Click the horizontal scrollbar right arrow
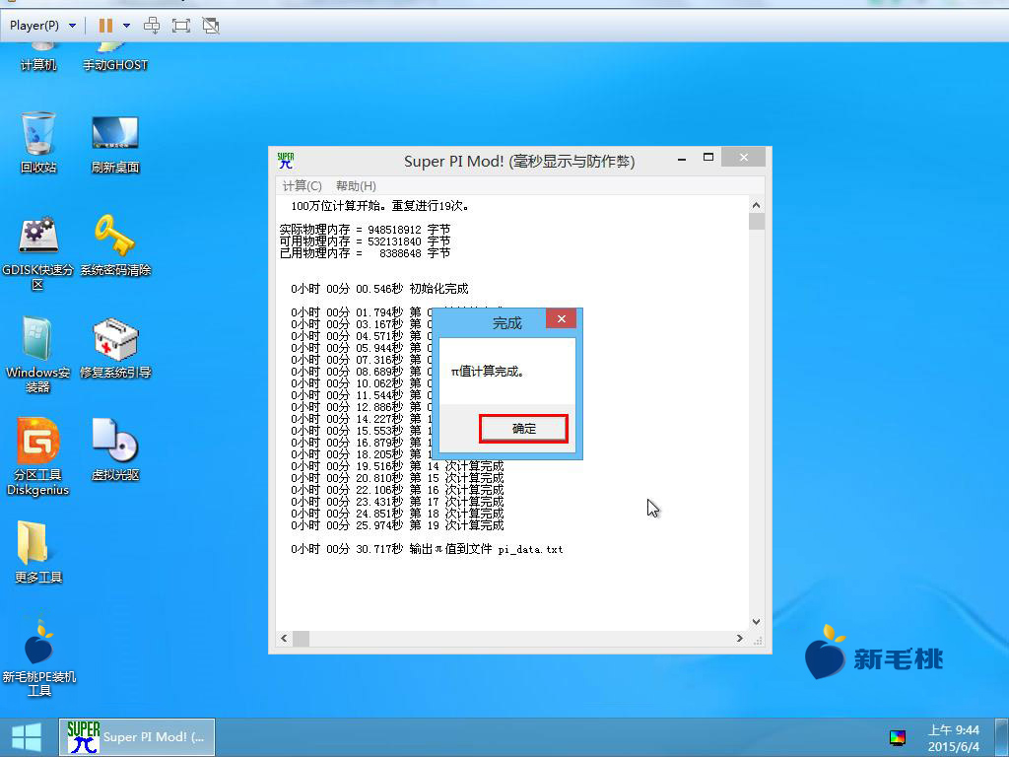This screenshot has height=757, width=1009. [740, 638]
